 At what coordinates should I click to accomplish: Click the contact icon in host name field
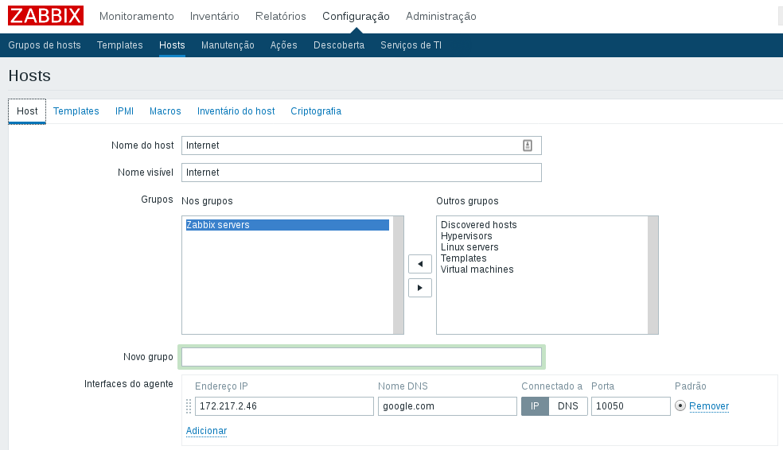point(527,145)
